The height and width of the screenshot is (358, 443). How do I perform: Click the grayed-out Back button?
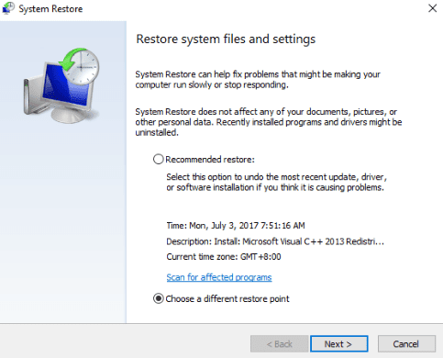pos(279,344)
